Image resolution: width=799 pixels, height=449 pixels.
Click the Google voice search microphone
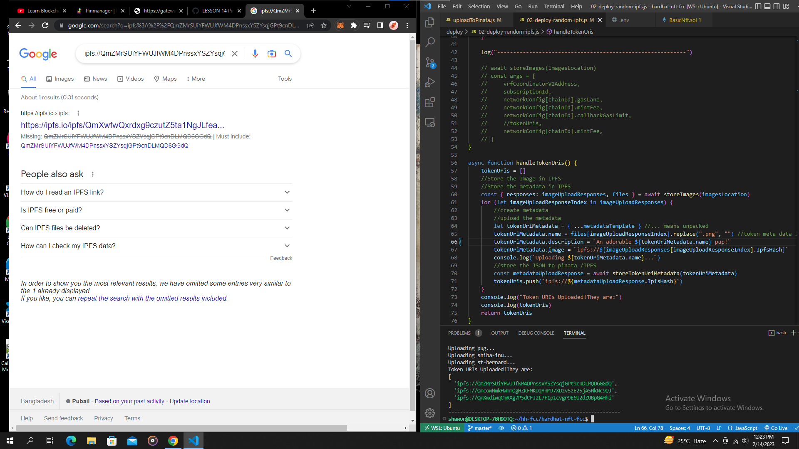pyautogui.click(x=255, y=54)
